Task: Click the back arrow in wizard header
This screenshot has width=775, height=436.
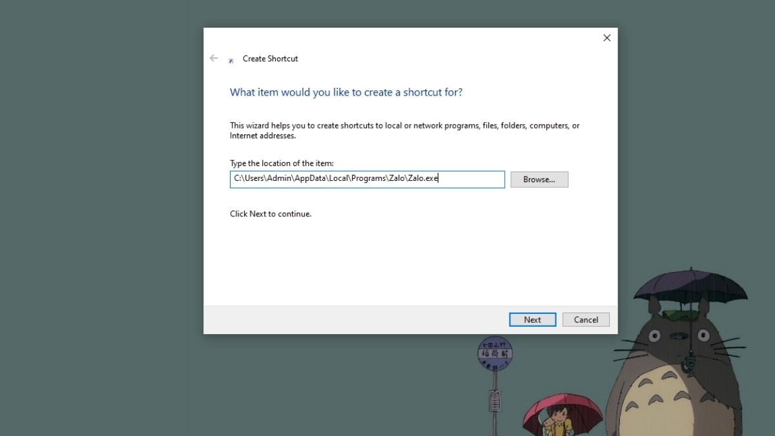Action: (x=214, y=58)
